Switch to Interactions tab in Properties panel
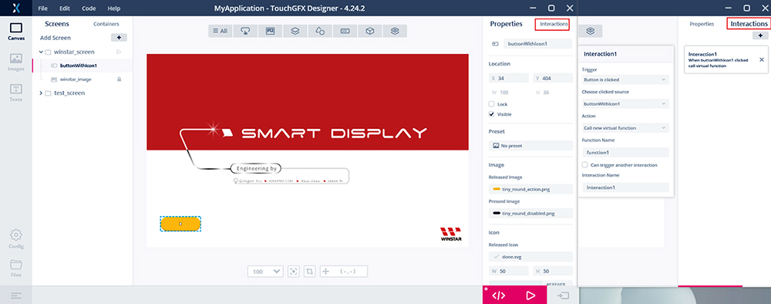 pyautogui.click(x=553, y=24)
